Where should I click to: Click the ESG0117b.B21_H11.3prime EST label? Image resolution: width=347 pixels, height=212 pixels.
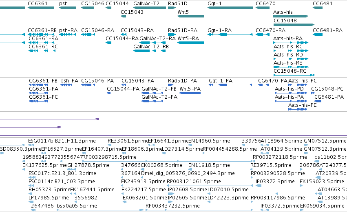62,141
